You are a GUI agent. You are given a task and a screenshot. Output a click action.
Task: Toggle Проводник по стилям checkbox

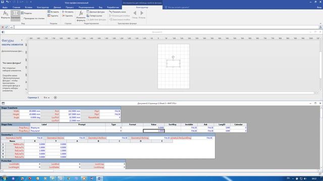[22, 18]
